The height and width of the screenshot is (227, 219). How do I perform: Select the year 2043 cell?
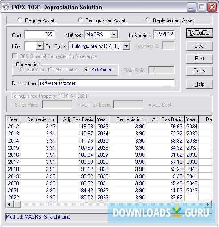click(192, 191)
